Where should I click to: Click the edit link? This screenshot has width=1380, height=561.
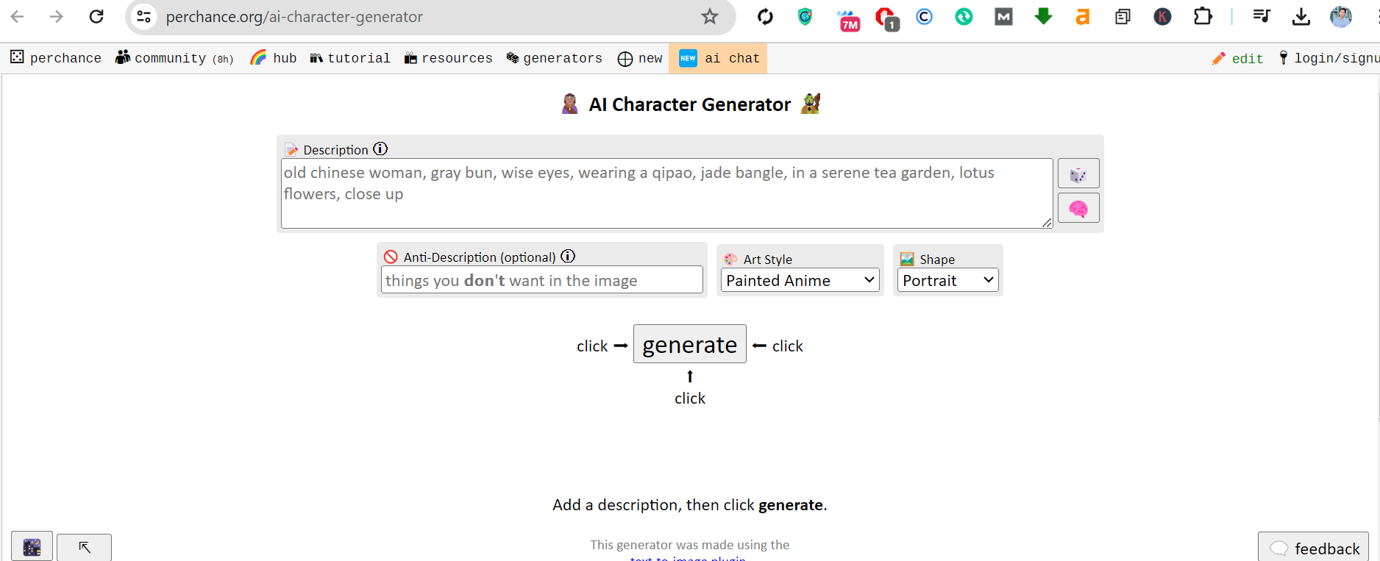pyautogui.click(x=1238, y=59)
